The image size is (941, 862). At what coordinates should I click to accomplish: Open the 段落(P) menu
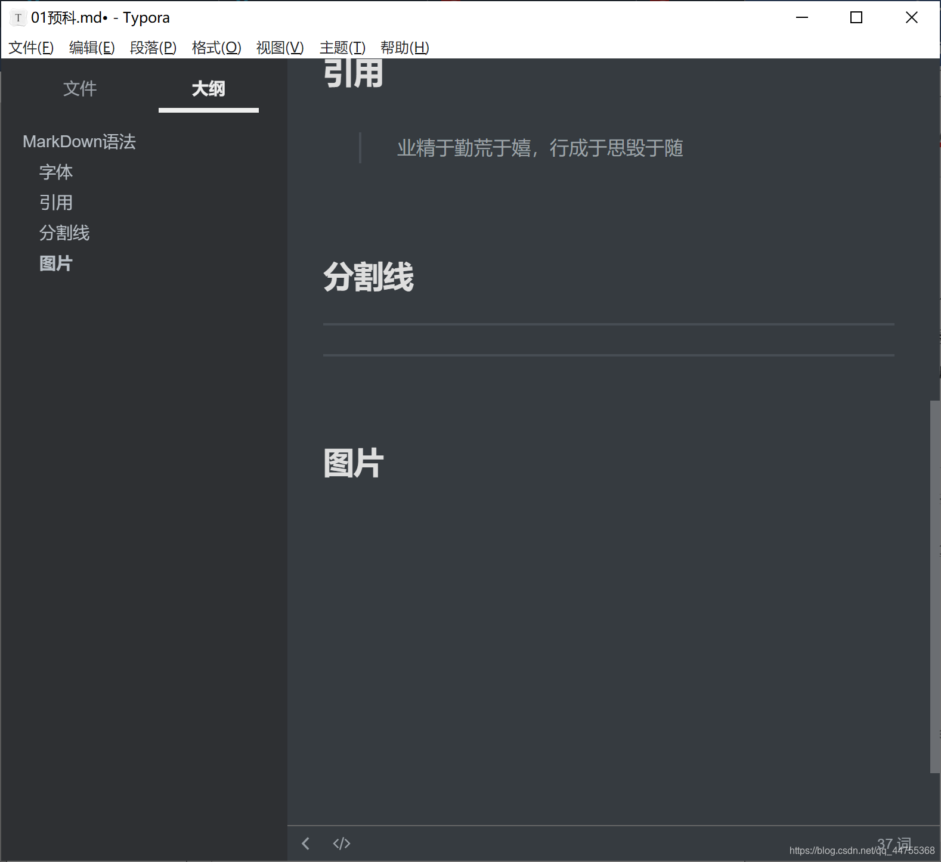(153, 48)
